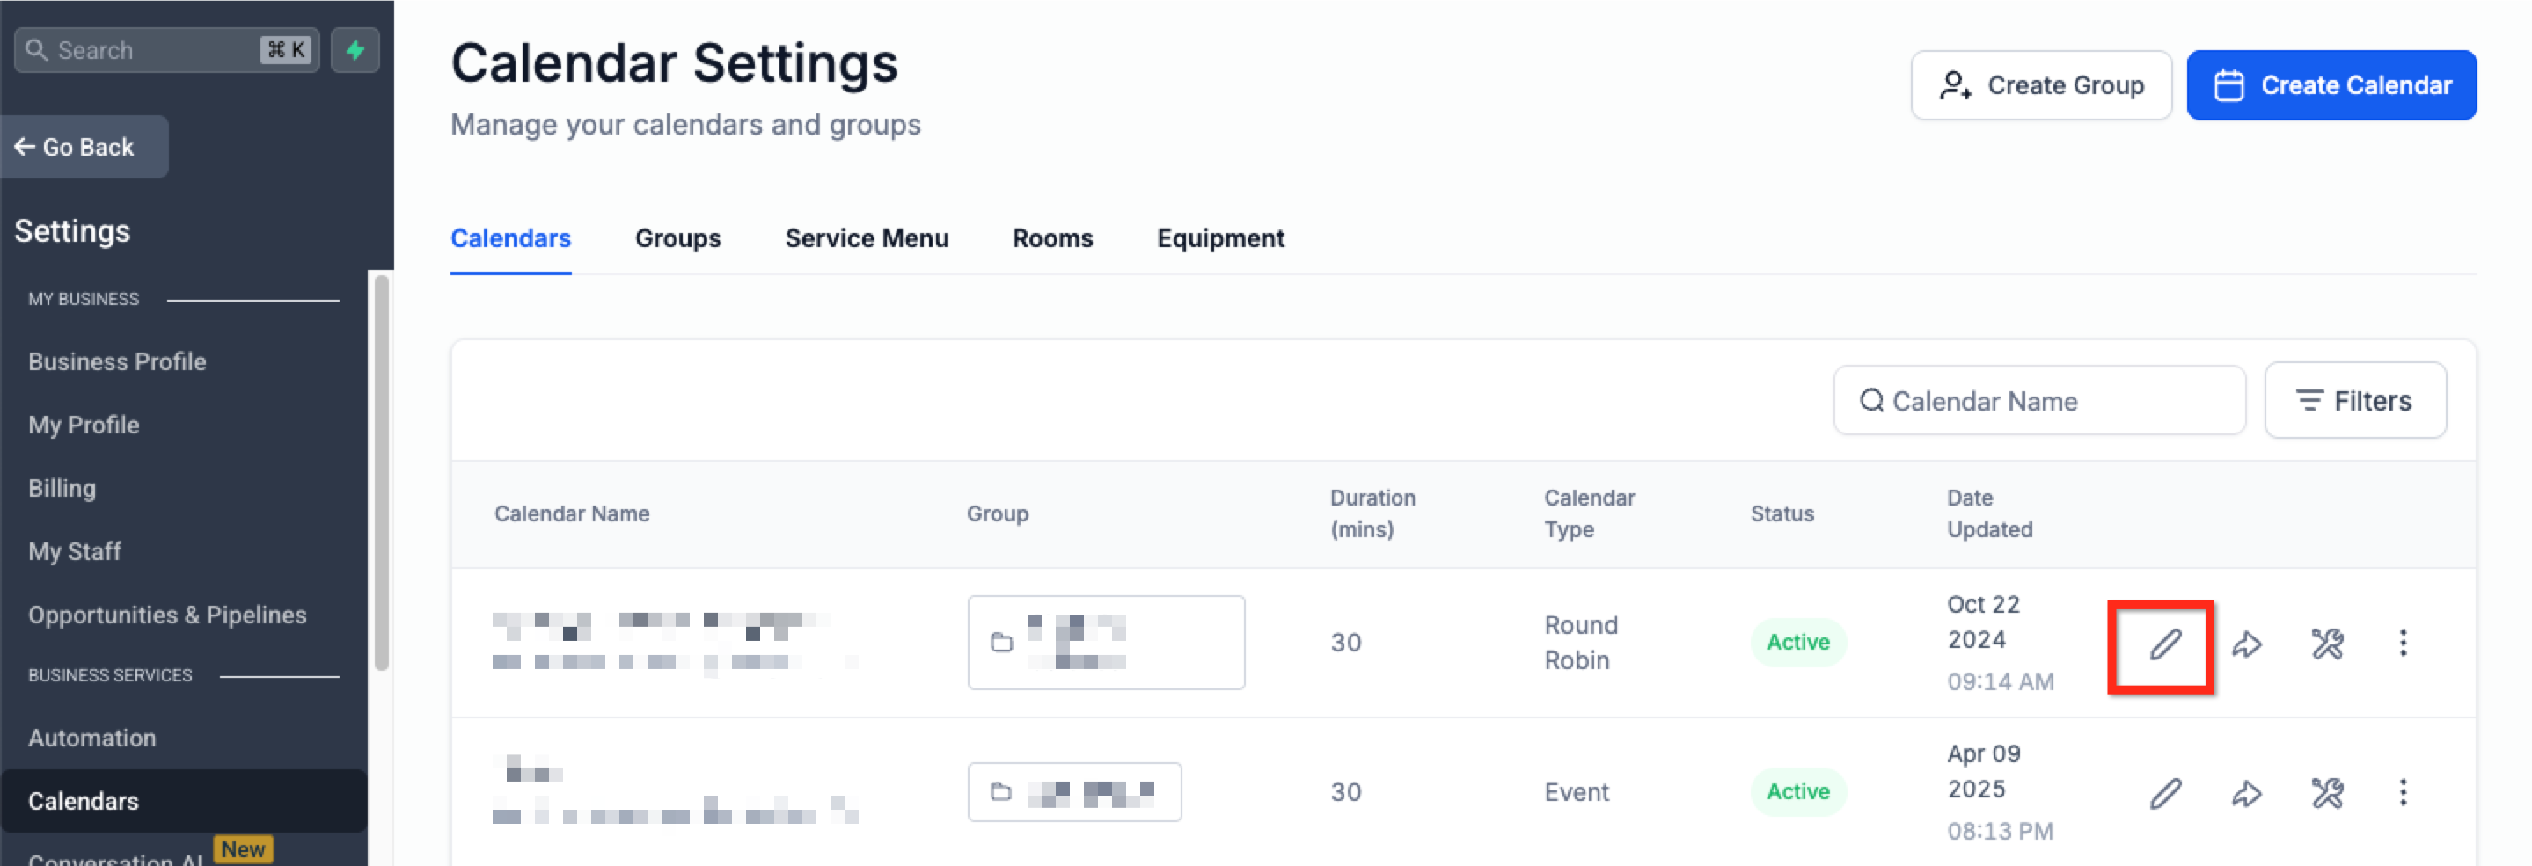The image size is (2532, 866).
Task: Share the Event calendar using arrow icon
Action: point(2246,793)
